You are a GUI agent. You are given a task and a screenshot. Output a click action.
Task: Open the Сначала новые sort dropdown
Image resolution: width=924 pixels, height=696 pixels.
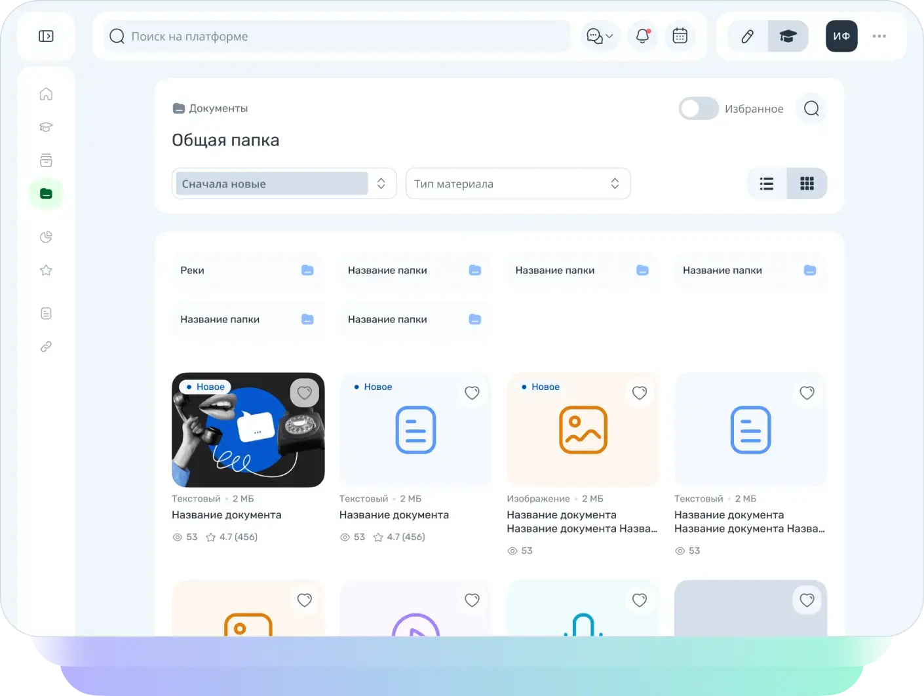[x=284, y=184]
